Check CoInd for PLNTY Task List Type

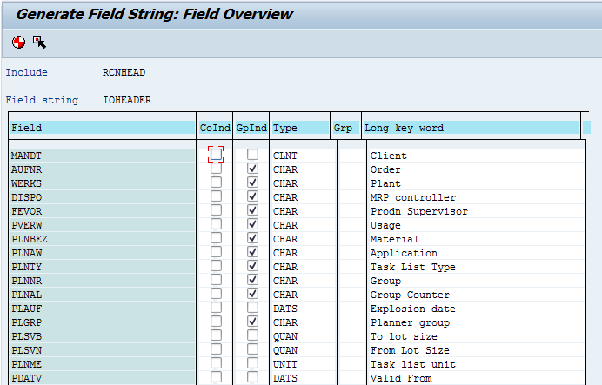point(216,266)
